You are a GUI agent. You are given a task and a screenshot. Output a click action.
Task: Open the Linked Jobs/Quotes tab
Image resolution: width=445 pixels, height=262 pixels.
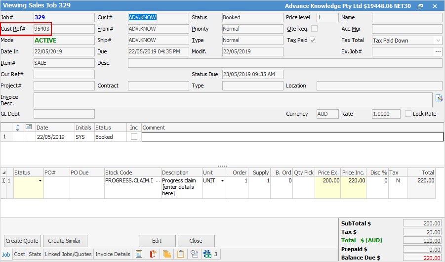pos(68,254)
